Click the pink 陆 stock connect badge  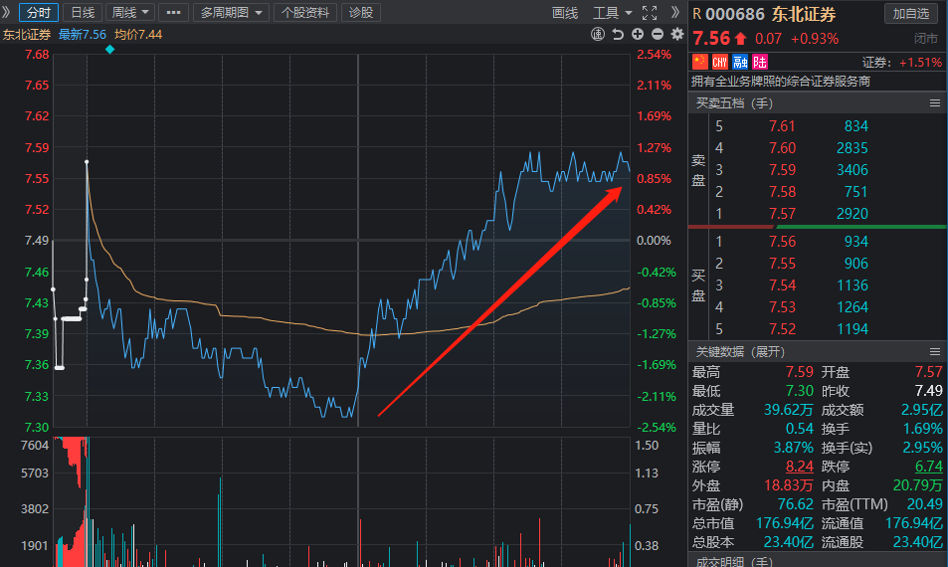760,62
